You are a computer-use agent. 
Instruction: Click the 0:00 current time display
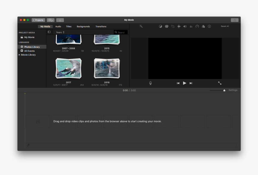click(125, 90)
